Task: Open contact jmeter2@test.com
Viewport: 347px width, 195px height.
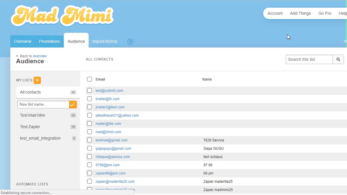Action: point(110,107)
